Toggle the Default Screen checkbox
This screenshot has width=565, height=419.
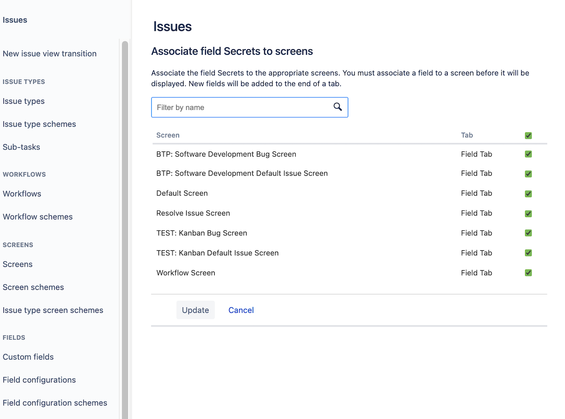pos(528,194)
